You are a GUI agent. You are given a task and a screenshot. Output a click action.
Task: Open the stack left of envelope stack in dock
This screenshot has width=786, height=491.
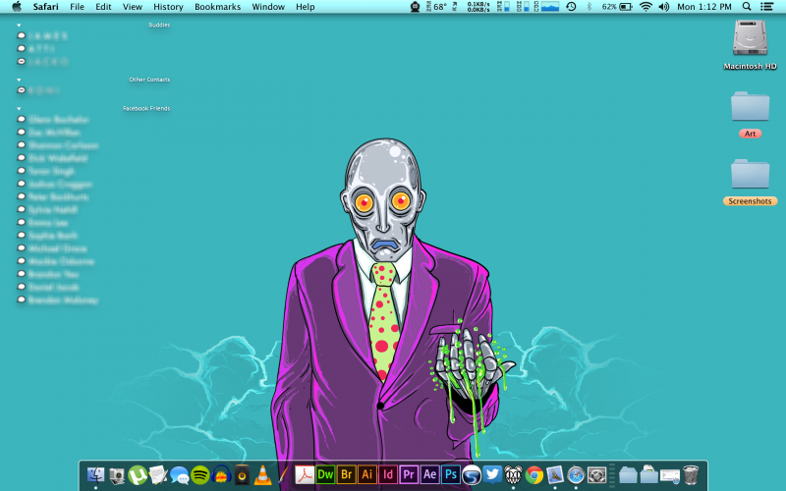[x=648, y=474]
